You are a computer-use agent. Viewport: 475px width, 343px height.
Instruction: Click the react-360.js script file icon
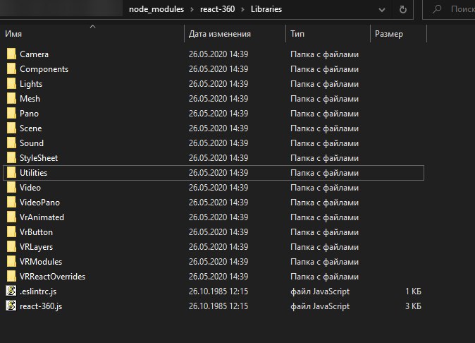[11, 306]
